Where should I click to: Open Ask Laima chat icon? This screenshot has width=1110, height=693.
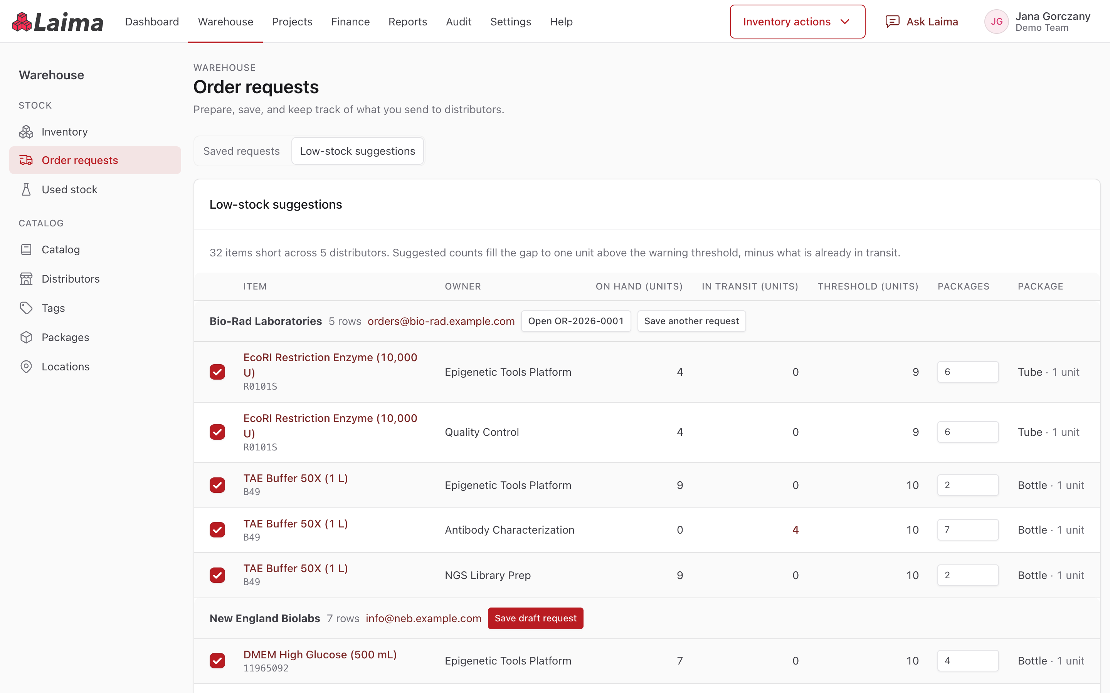892,22
